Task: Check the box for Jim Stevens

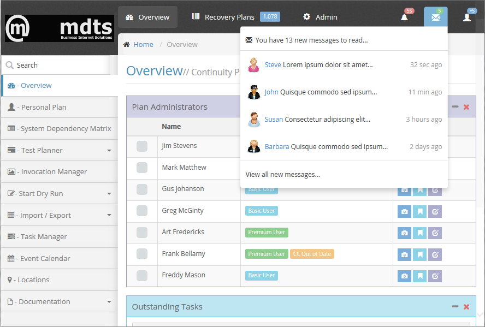Action: pos(142,146)
